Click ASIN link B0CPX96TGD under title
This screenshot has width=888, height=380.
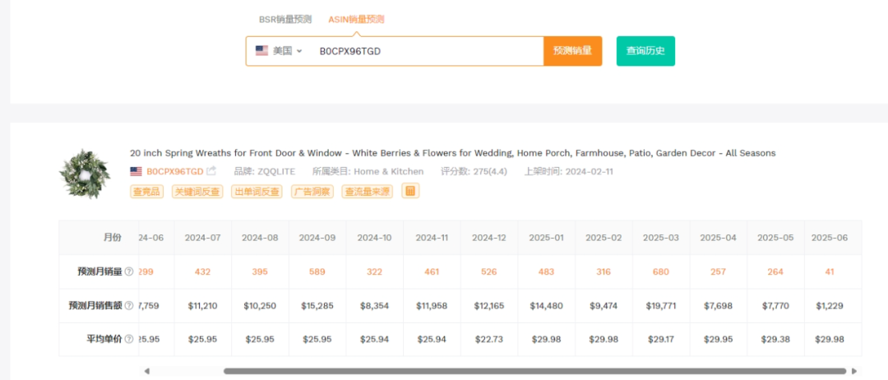(x=175, y=171)
